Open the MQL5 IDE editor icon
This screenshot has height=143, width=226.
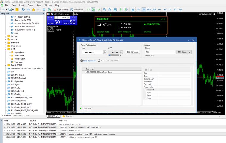(x=28, y=9)
